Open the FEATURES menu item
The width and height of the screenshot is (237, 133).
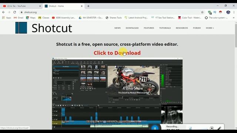149,28
